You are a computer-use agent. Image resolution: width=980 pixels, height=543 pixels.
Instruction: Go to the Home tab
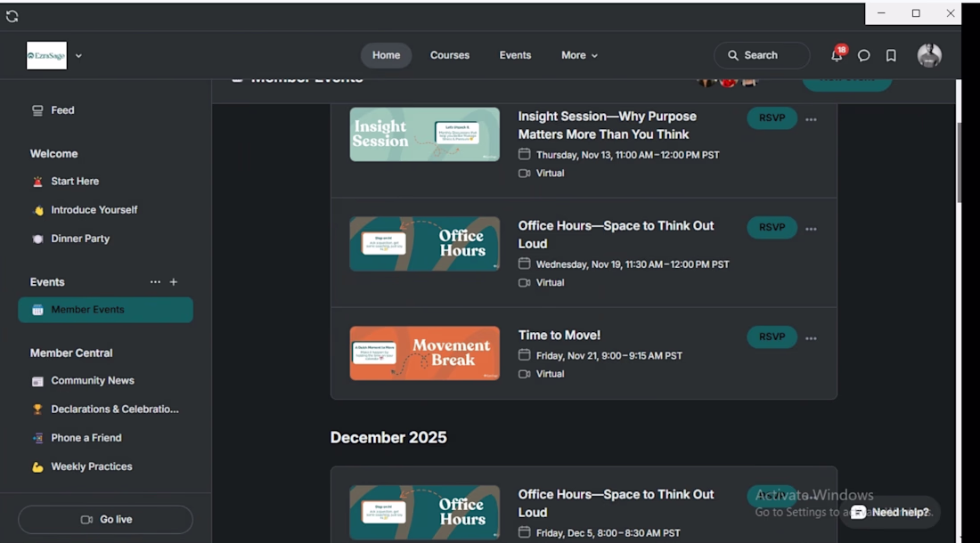(x=387, y=55)
